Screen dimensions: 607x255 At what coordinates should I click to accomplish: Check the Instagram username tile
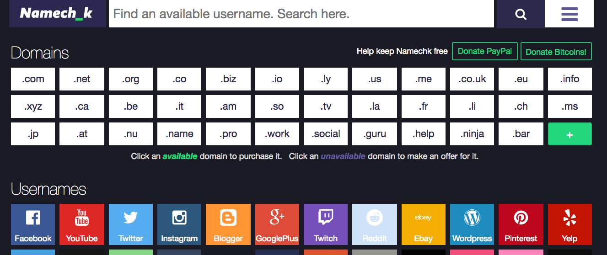(179, 224)
